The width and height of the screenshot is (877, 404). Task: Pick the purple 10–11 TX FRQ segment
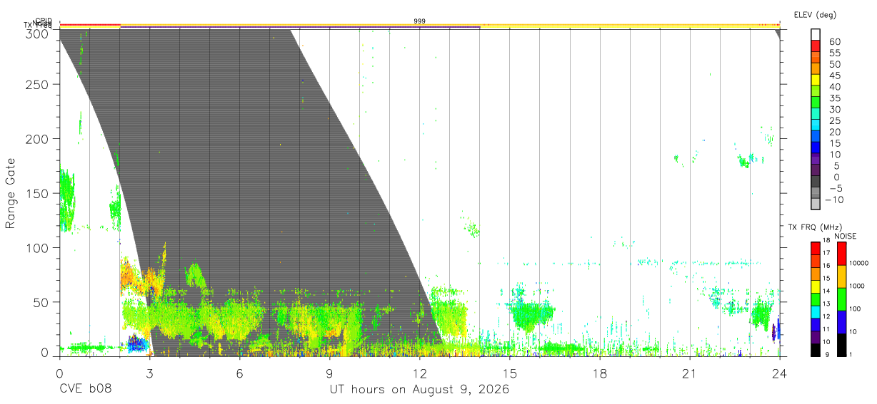(x=816, y=336)
